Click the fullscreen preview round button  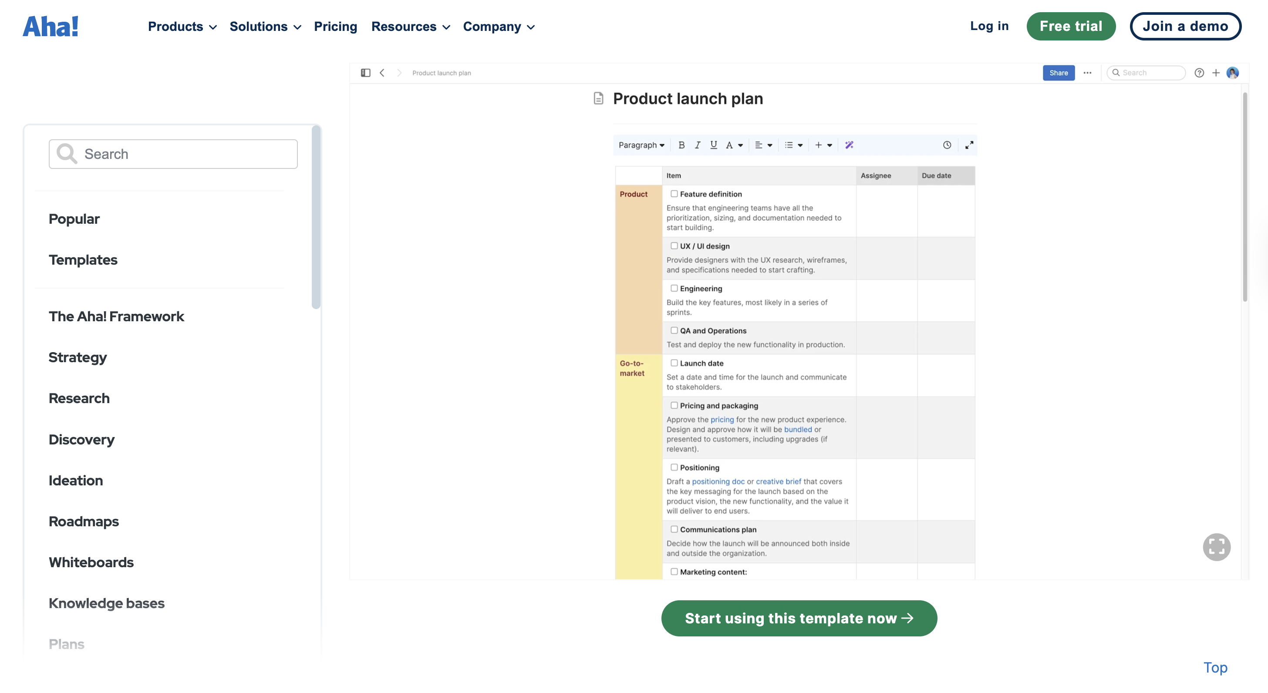[1216, 547]
